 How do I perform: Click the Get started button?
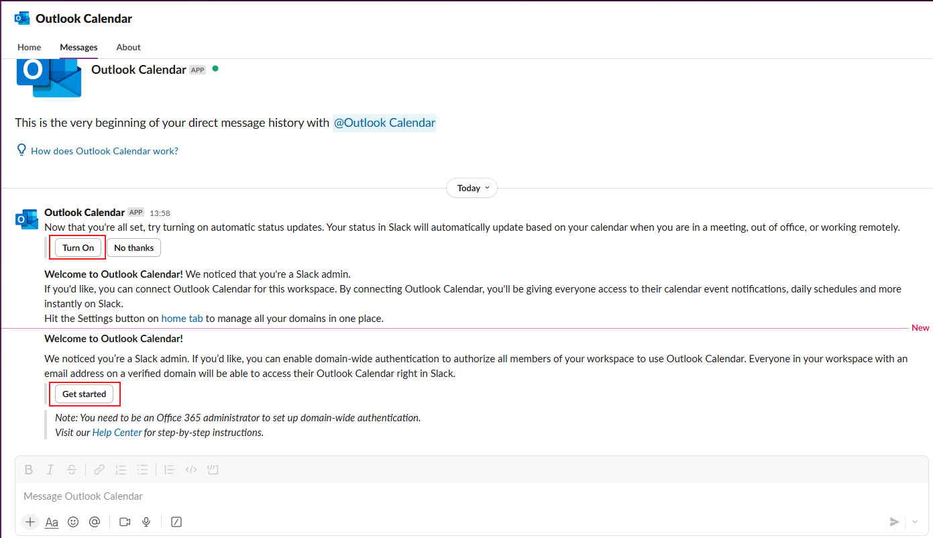click(x=85, y=394)
